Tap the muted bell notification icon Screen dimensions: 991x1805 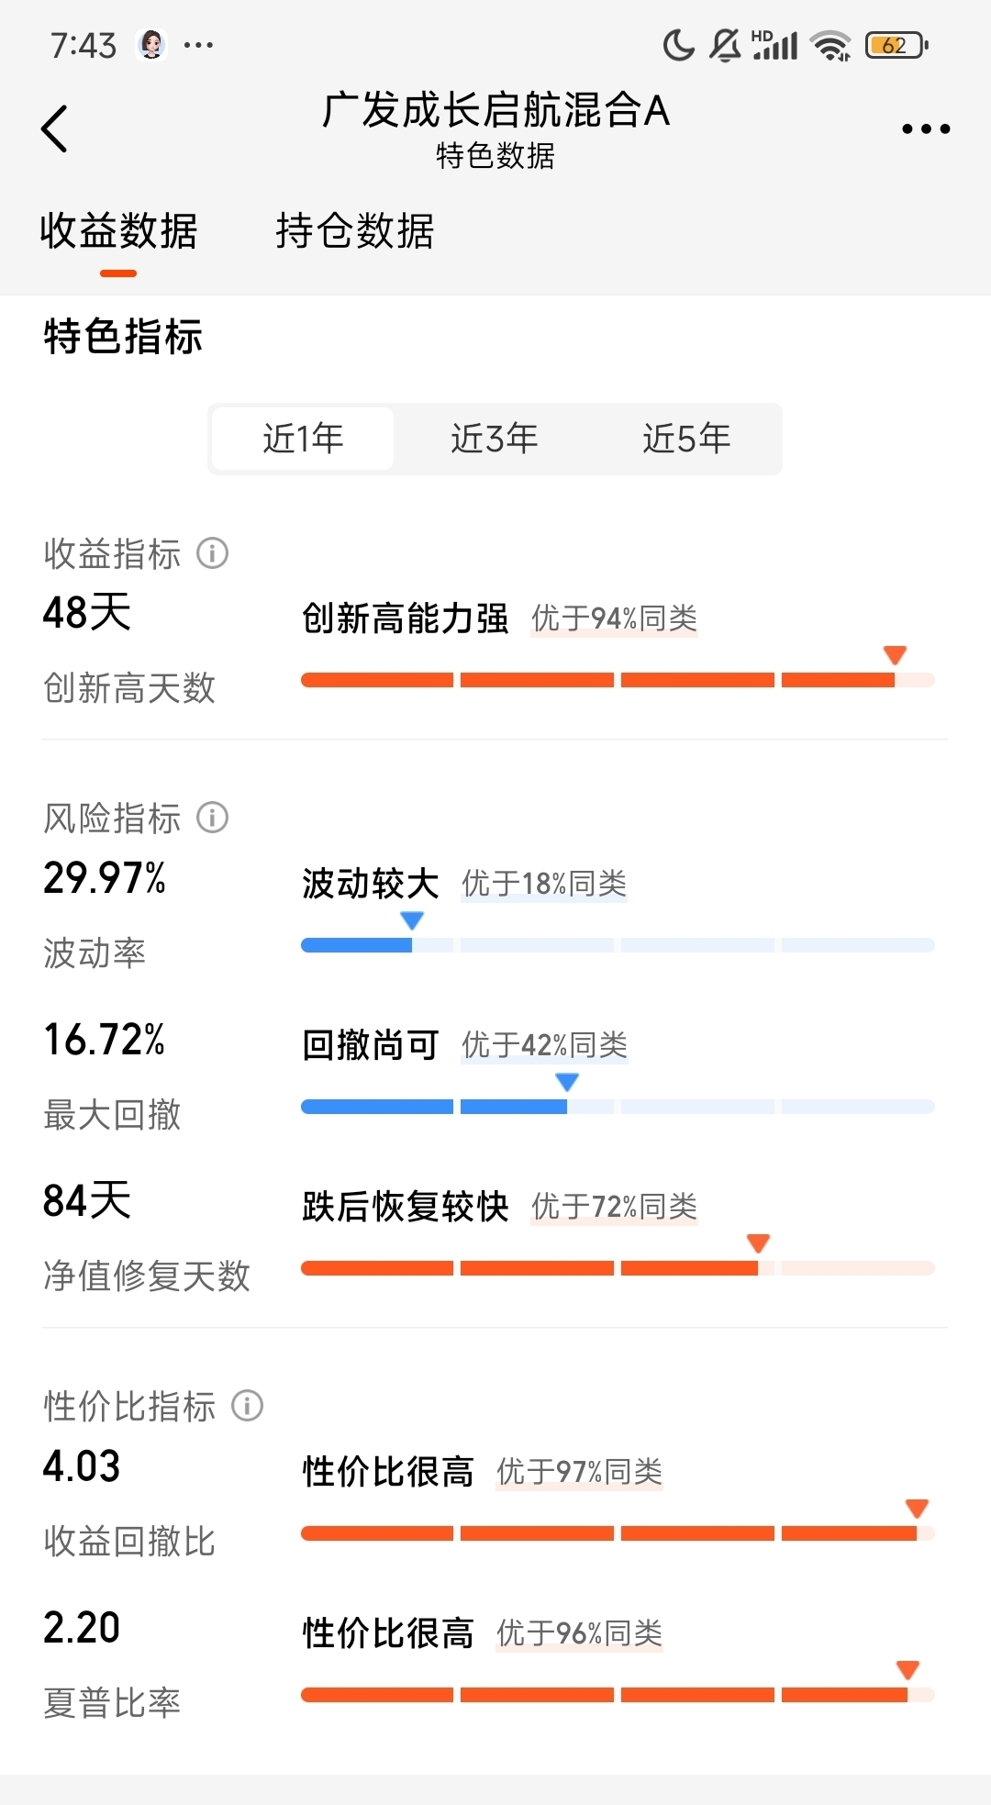[x=725, y=45]
